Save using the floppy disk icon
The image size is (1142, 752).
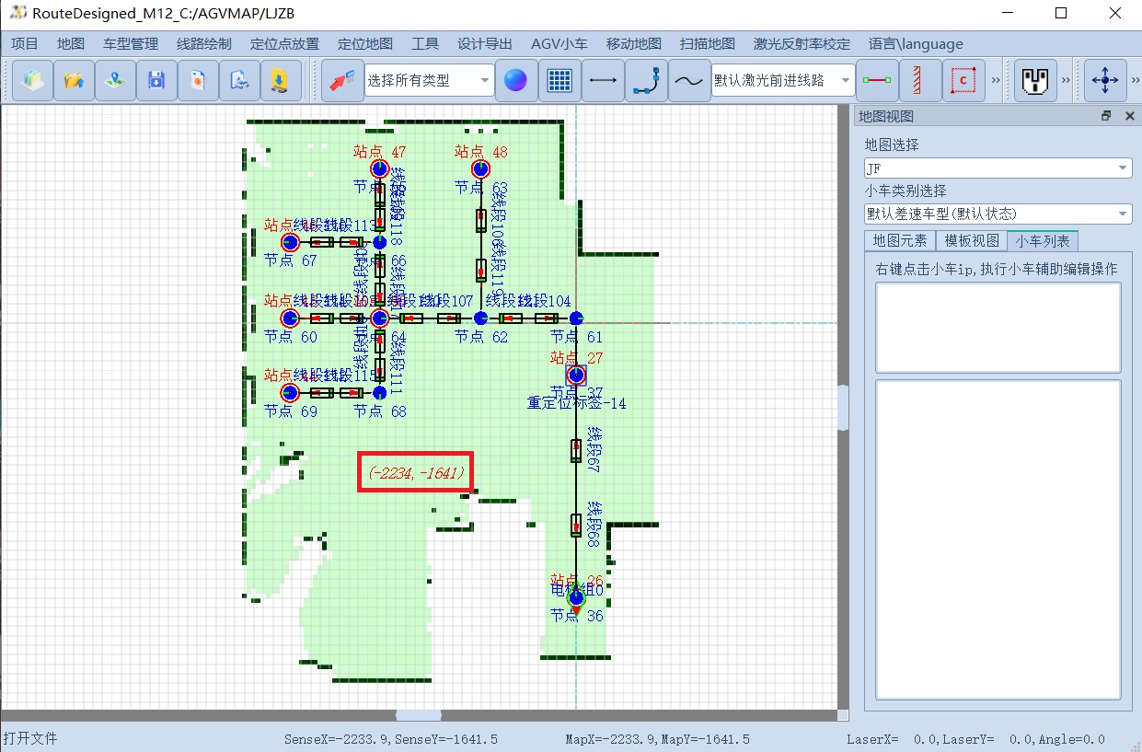[156, 81]
